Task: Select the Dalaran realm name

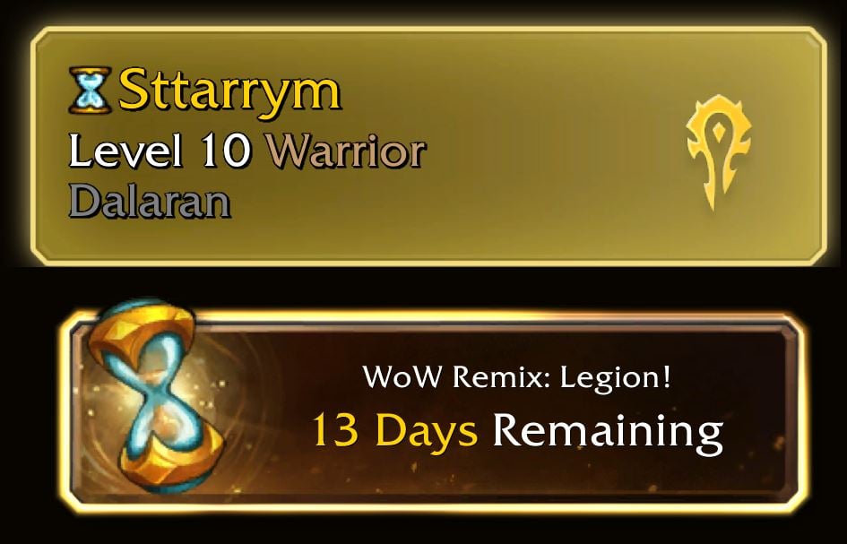Action: pos(151,201)
